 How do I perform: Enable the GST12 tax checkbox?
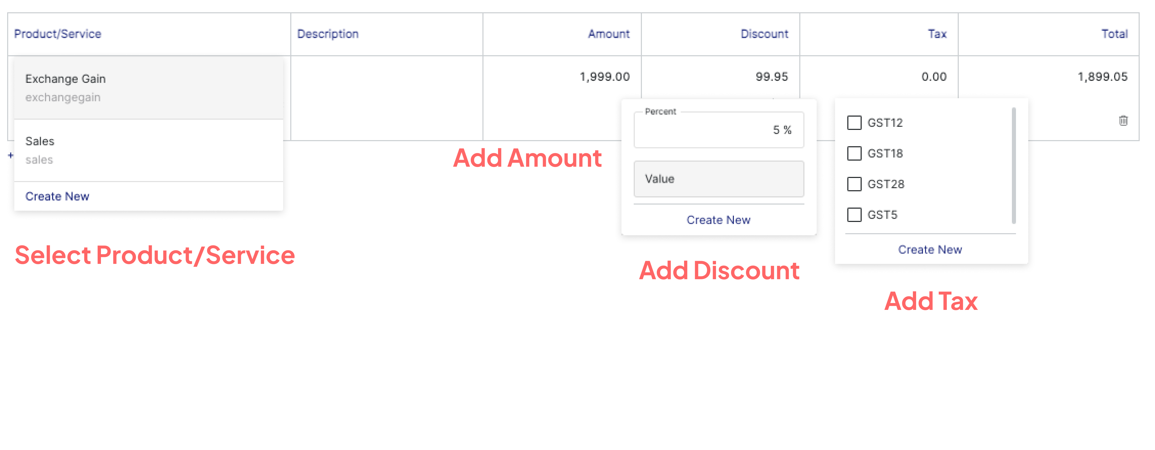[x=854, y=122]
